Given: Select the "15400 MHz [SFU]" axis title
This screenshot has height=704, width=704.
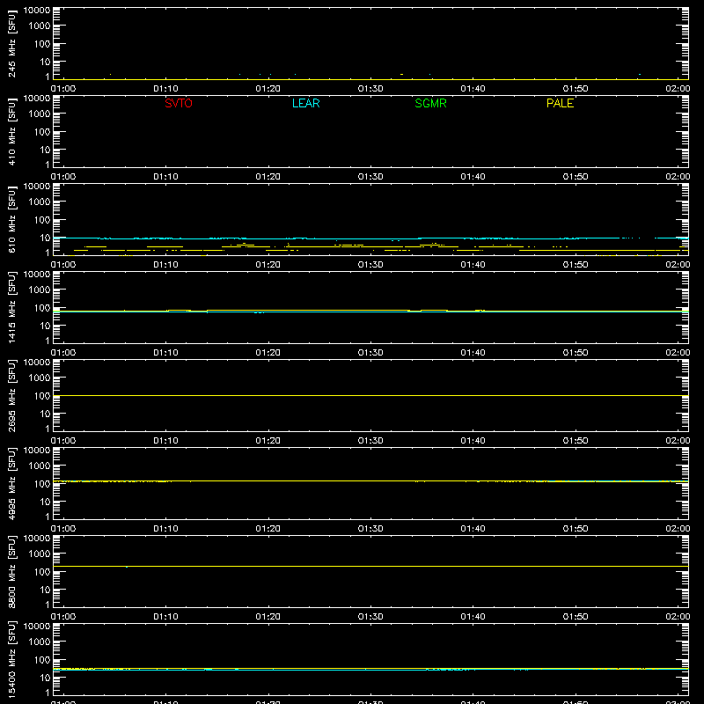Looking at the screenshot, I should tap(11, 659).
